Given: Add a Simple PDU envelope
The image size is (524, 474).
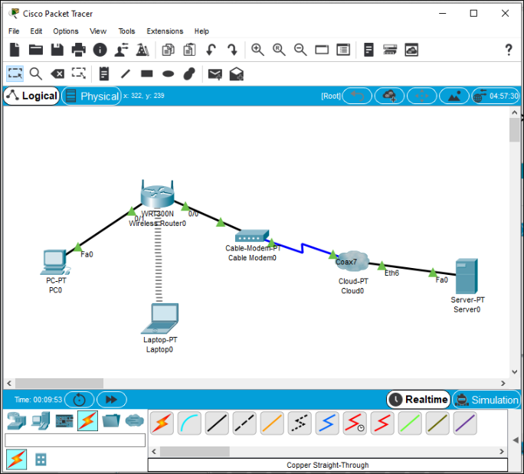Looking at the screenshot, I should (x=215, y=74).
